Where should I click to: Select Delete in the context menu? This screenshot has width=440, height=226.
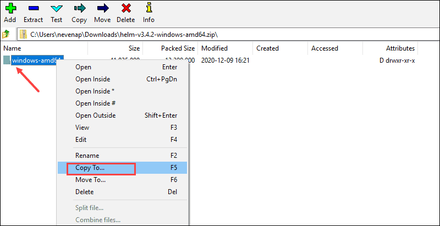[122, 192]
